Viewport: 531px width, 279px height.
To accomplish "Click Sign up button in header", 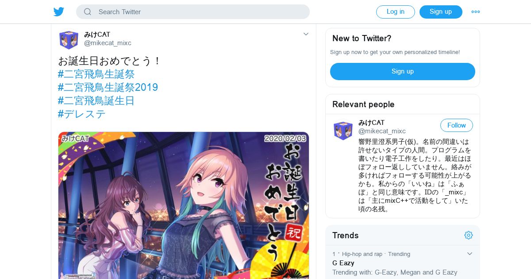I will [x=441, y=12].
